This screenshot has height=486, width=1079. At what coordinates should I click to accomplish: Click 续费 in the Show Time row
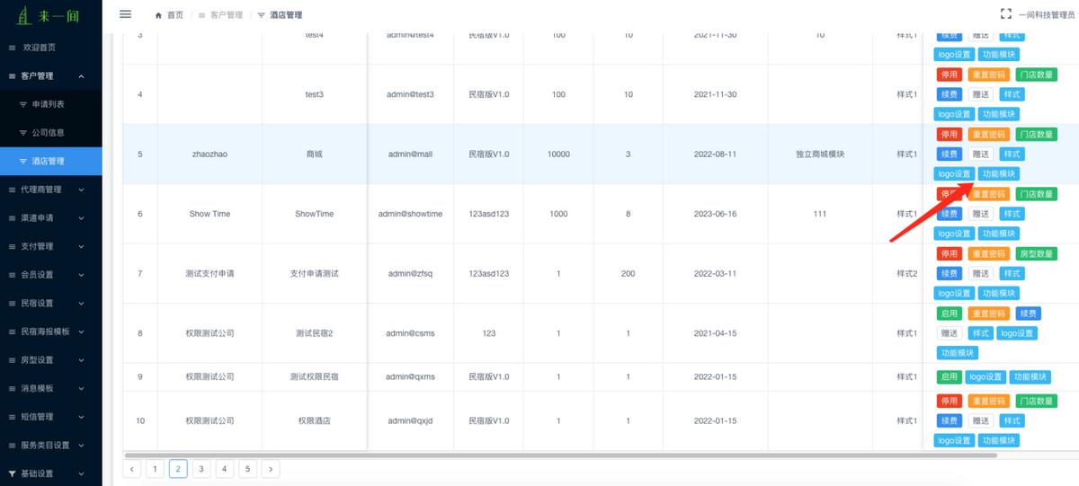pyautogui.click(x=949, y=214)
